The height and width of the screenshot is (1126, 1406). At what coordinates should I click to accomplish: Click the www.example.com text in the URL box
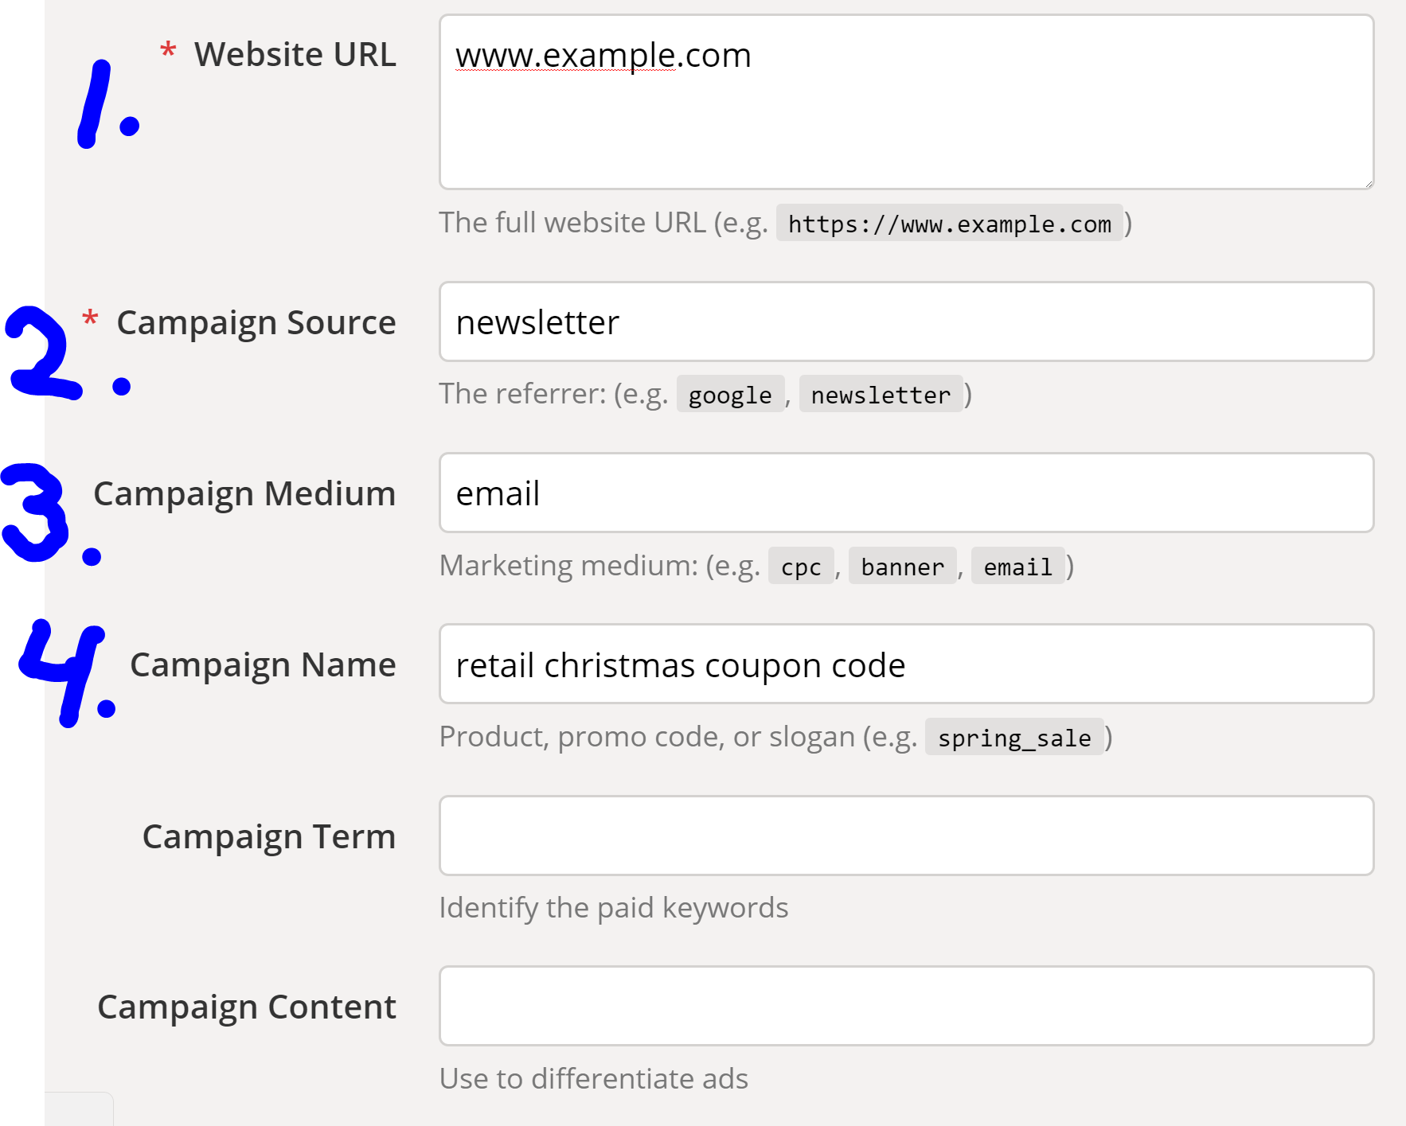[x=603, y=55]
